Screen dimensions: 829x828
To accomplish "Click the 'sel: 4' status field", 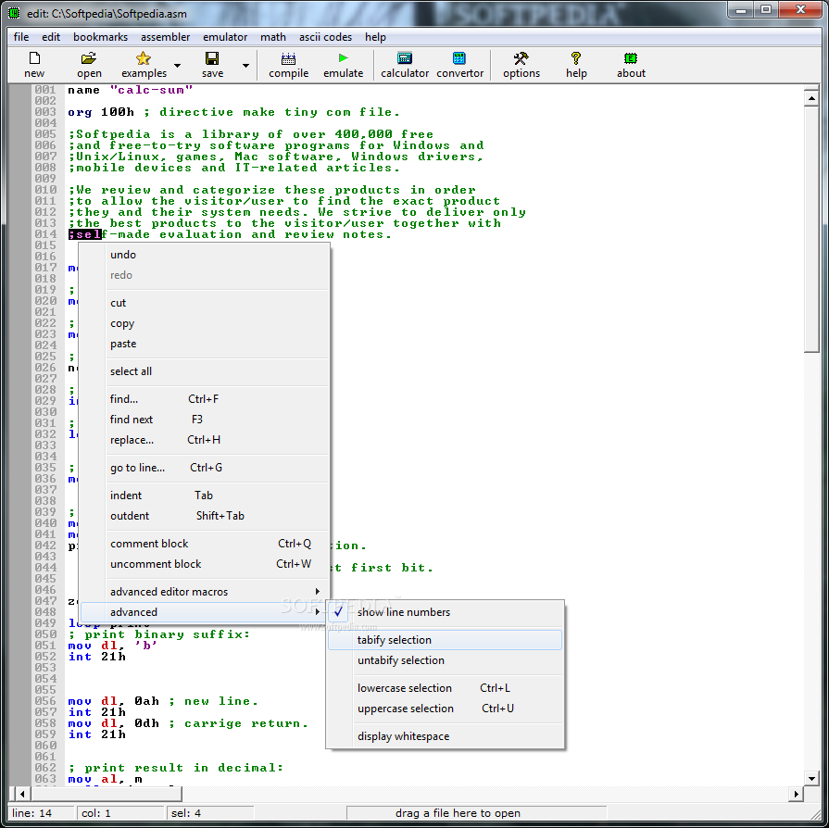I will pos(210,813).
